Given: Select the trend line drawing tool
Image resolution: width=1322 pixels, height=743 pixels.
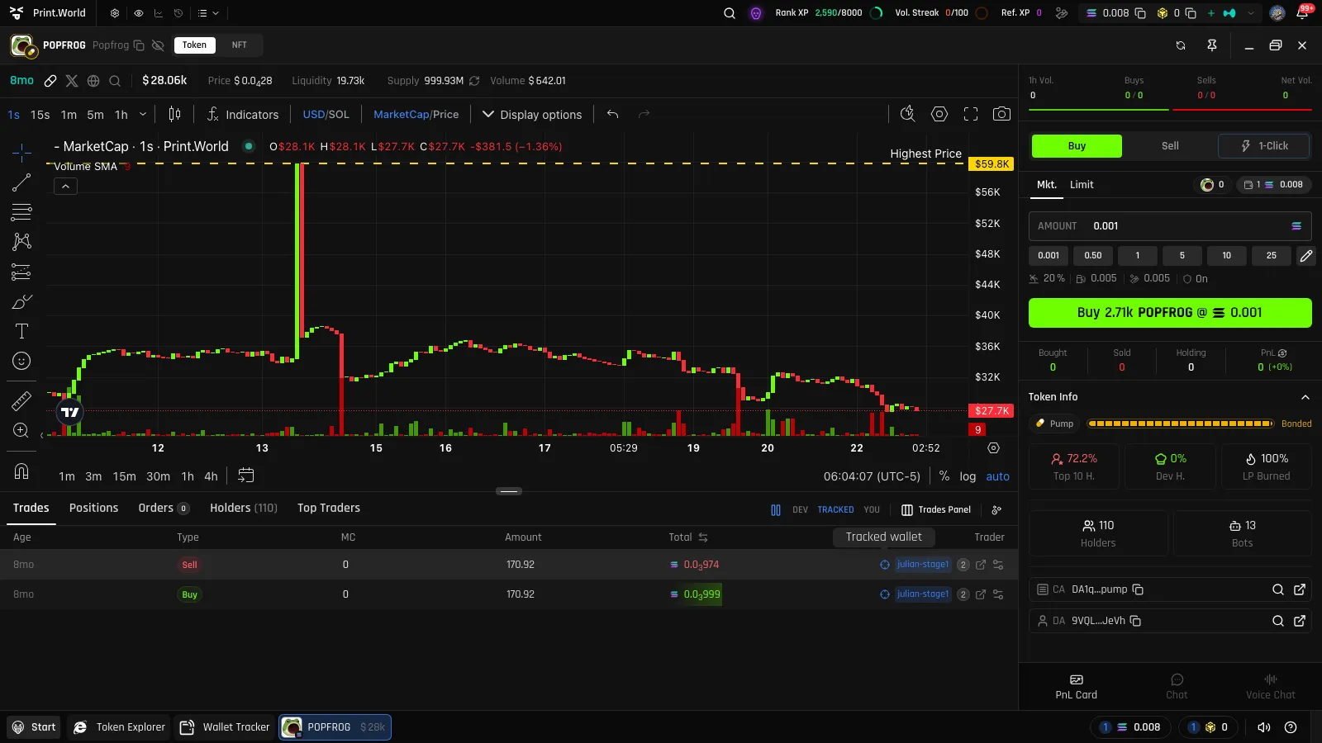Looking at the screenshot, I should pos(21,182).
